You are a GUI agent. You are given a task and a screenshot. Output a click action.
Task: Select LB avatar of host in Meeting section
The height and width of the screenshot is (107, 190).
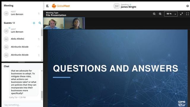coord(6,13)
